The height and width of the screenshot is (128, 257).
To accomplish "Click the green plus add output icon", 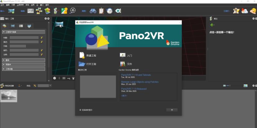I will (x=212, y=25).
